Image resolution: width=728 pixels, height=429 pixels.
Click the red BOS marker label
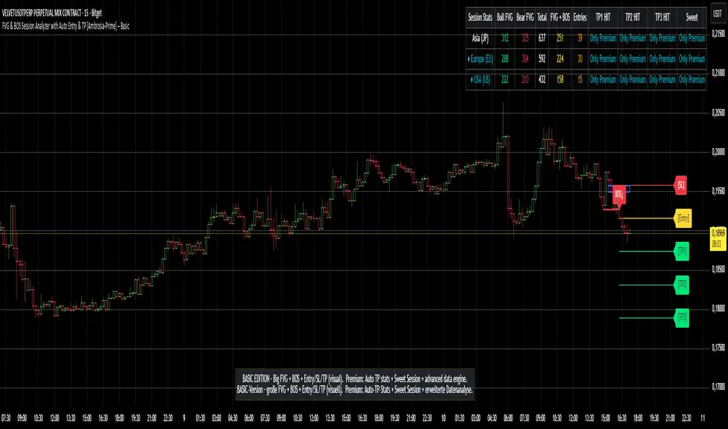(619, 193)
